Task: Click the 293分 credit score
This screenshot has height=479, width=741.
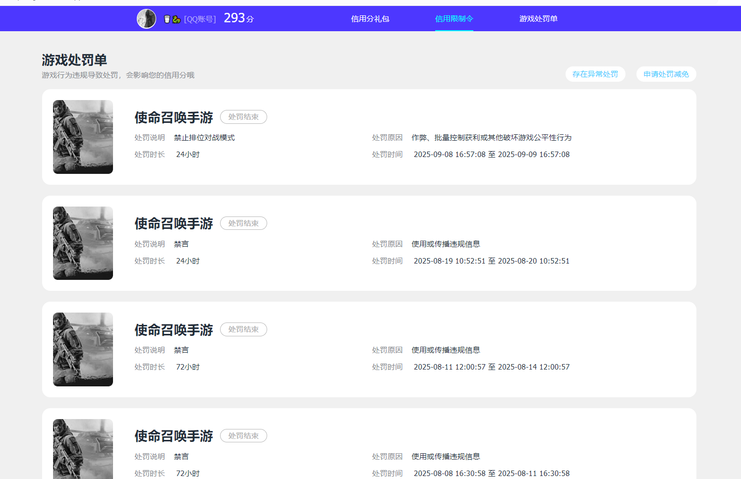Action: [x=238, y=18]
